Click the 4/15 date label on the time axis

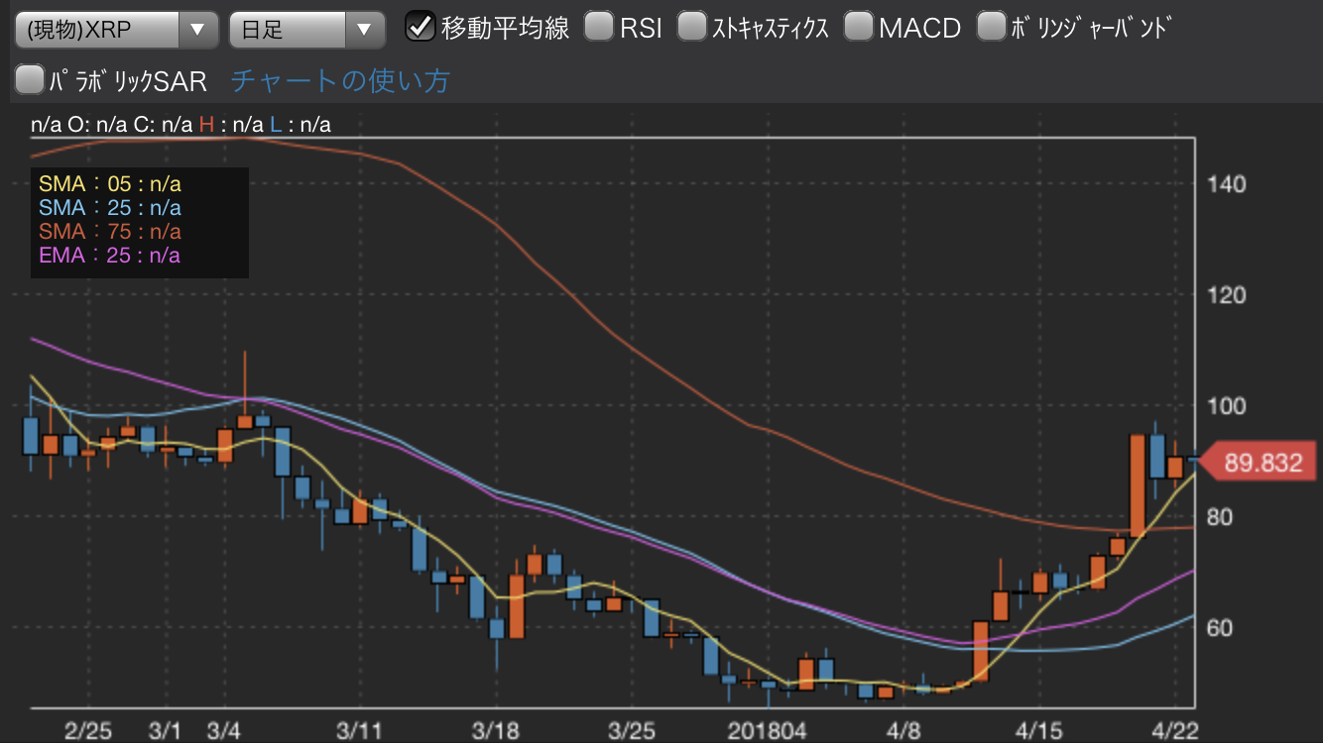[1038, 730]
